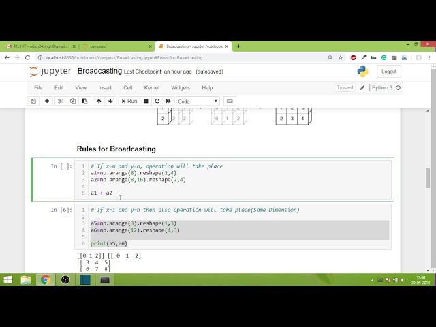Click the notebook vertical scrollbar thumb

tap(428, 178)
